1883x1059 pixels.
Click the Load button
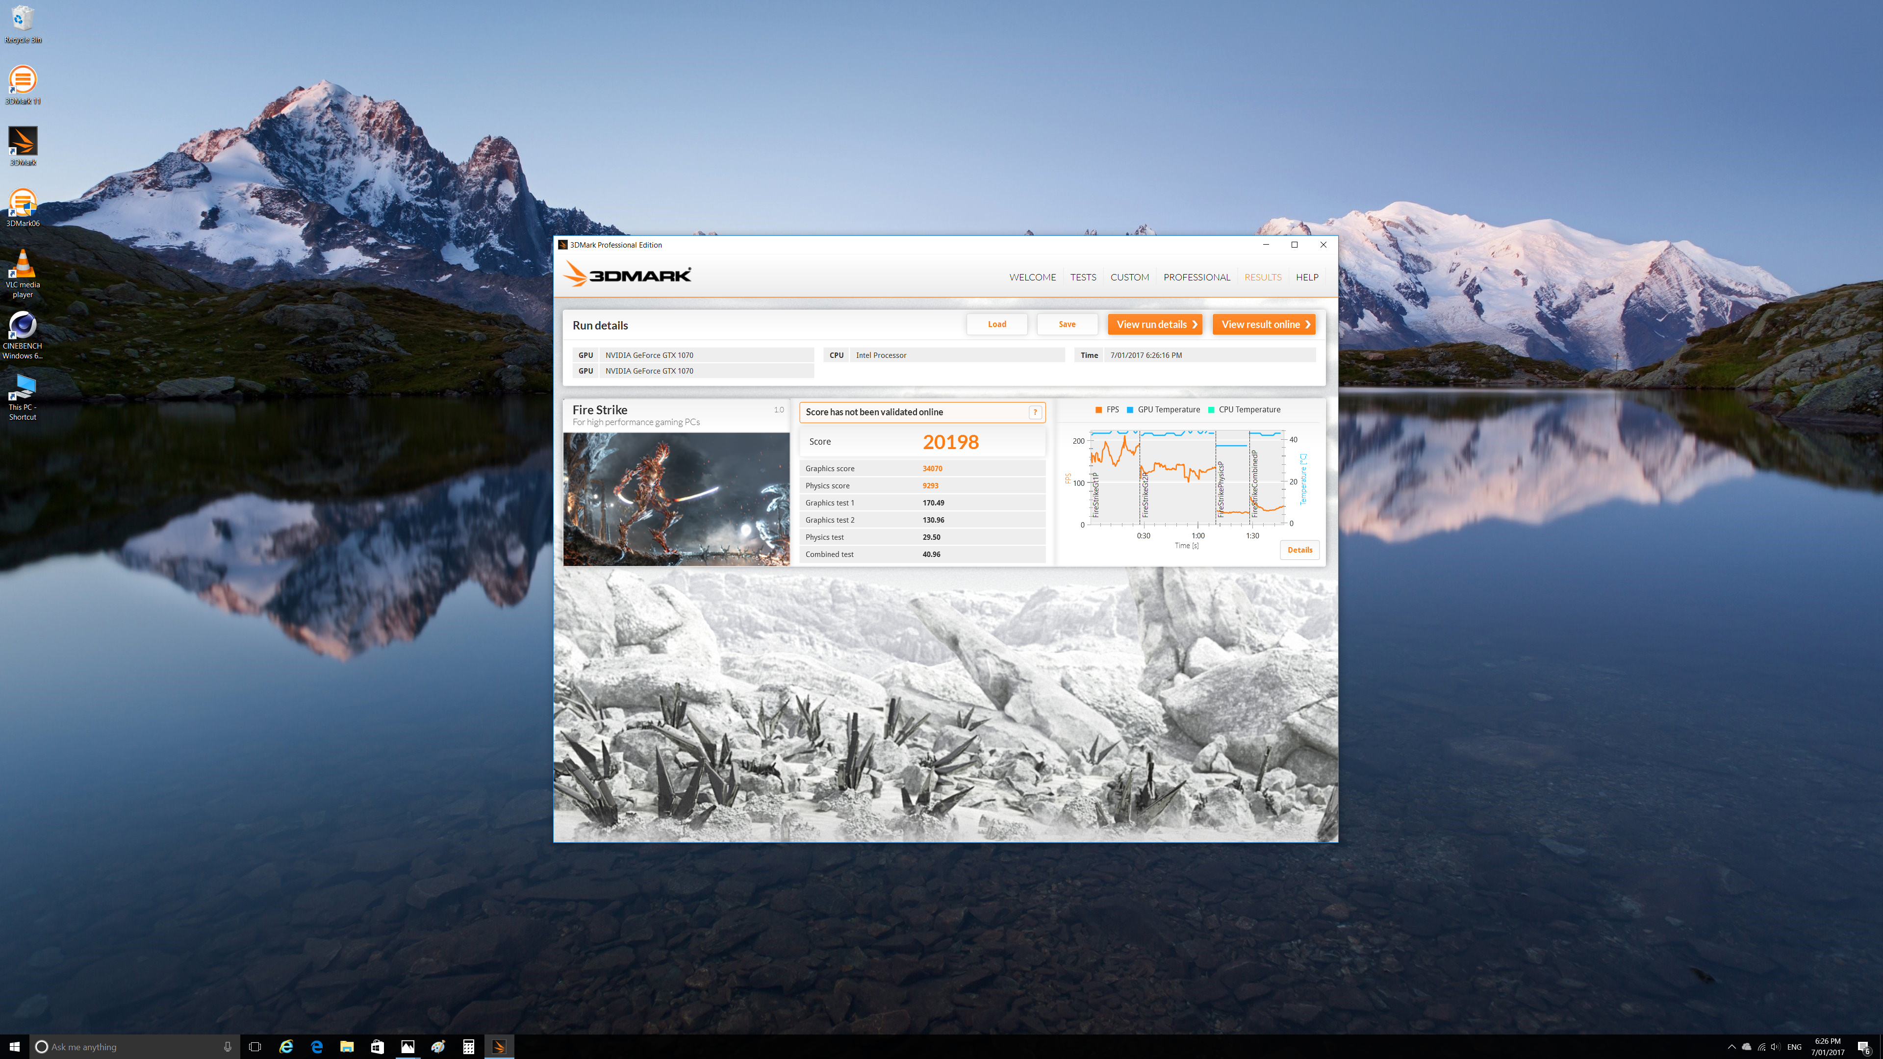coord(997,324)
